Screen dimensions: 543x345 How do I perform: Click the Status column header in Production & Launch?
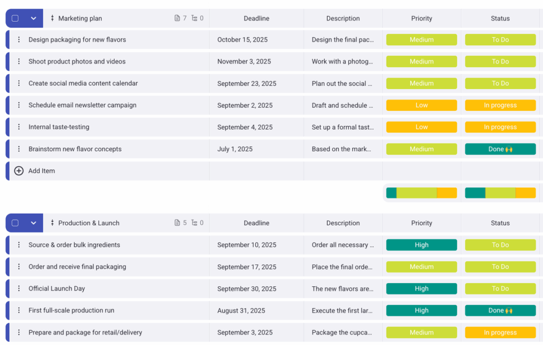[500, 223]
